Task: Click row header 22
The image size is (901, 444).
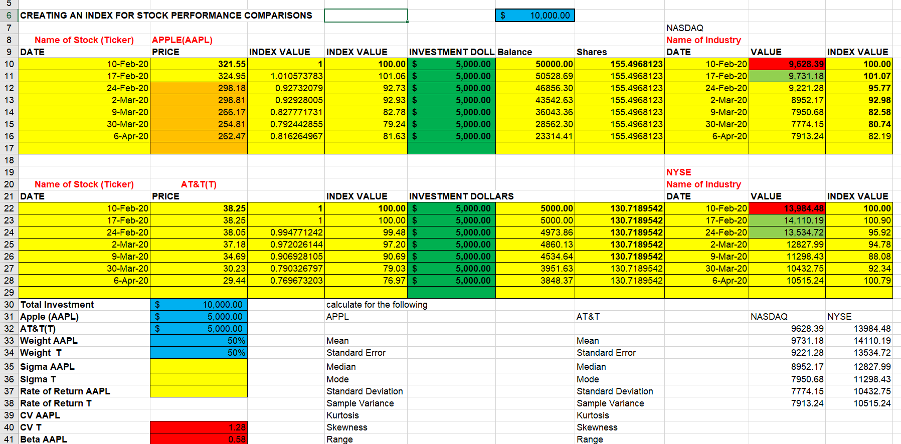Action: [9, 208]
